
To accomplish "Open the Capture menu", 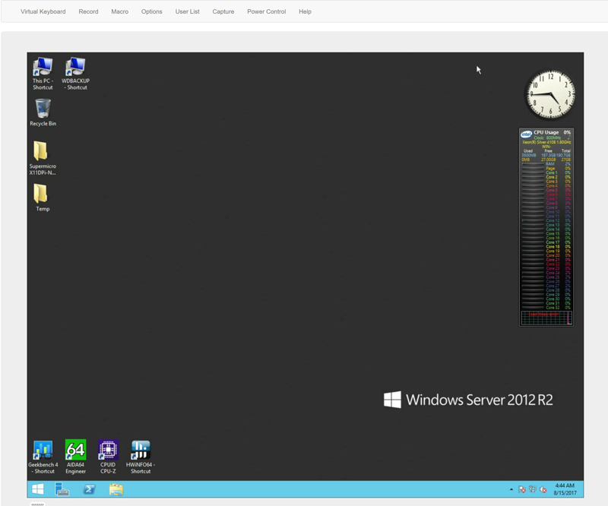I will [x=223, y=11].
